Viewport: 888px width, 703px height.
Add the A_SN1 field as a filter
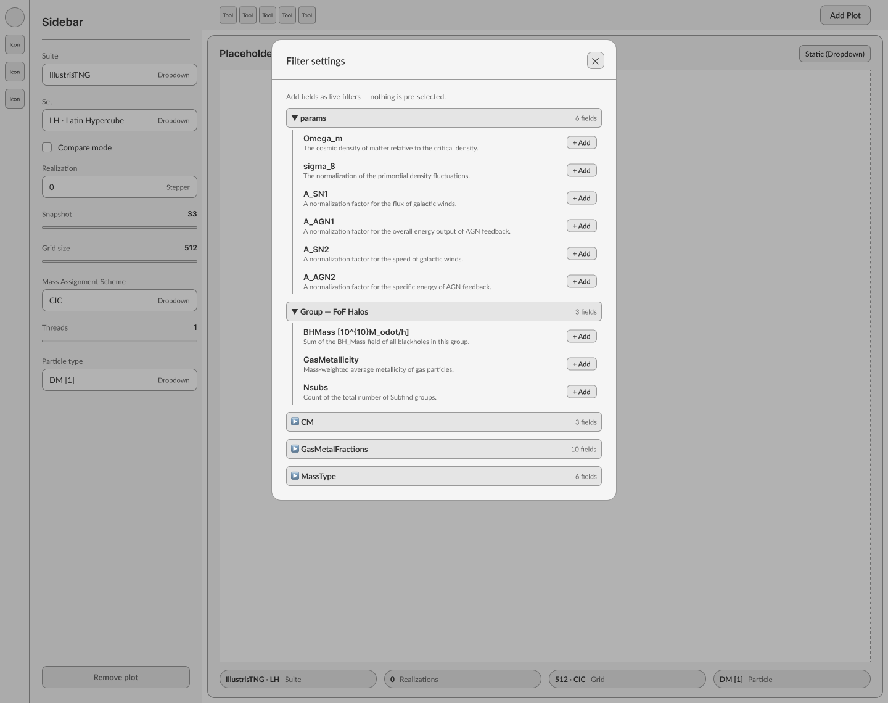[582, 198]
